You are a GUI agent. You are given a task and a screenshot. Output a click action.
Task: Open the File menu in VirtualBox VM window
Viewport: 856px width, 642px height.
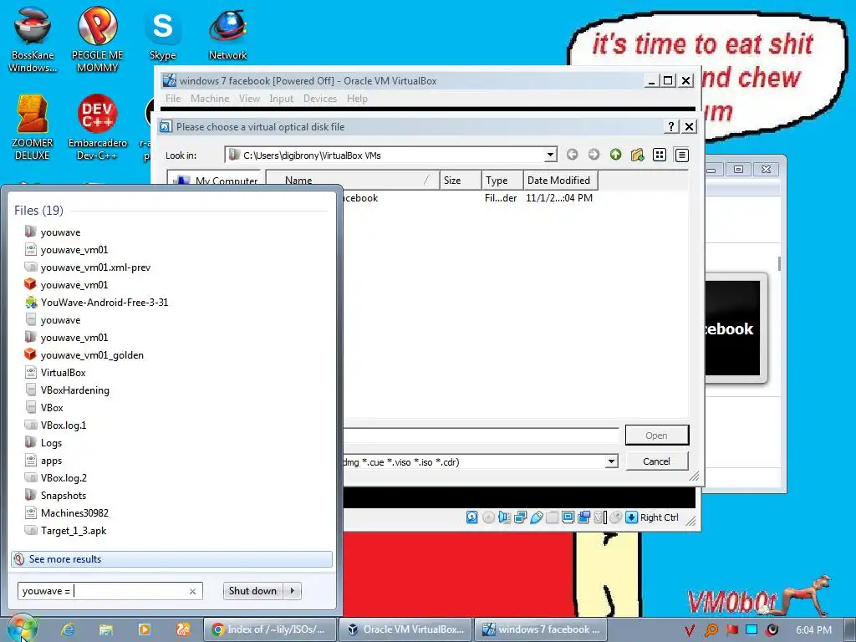[x=173, y=99]
